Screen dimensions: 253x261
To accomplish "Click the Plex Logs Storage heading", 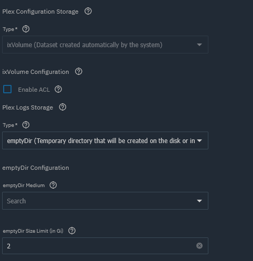I will 28,107.
